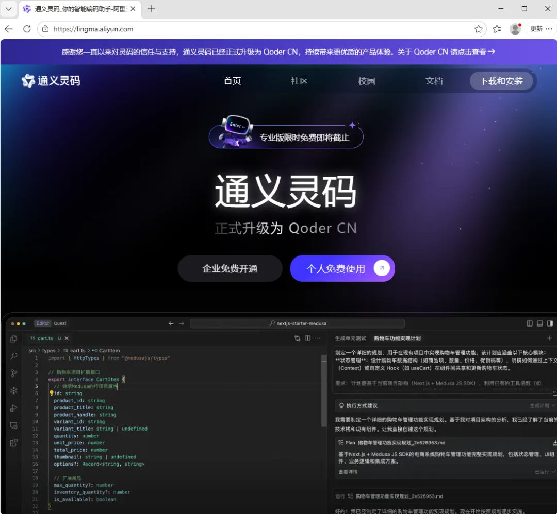Open the browser settings ellipsis menu
The width and height of the screenshot is (557, 514).
tap(549, 29)
